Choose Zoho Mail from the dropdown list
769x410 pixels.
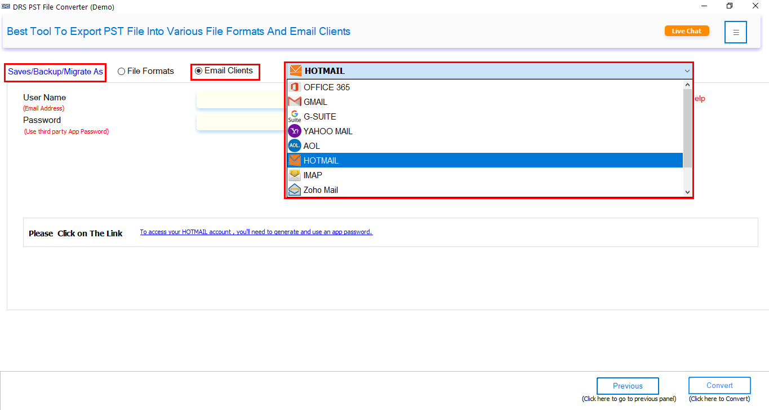coord(484,189)
